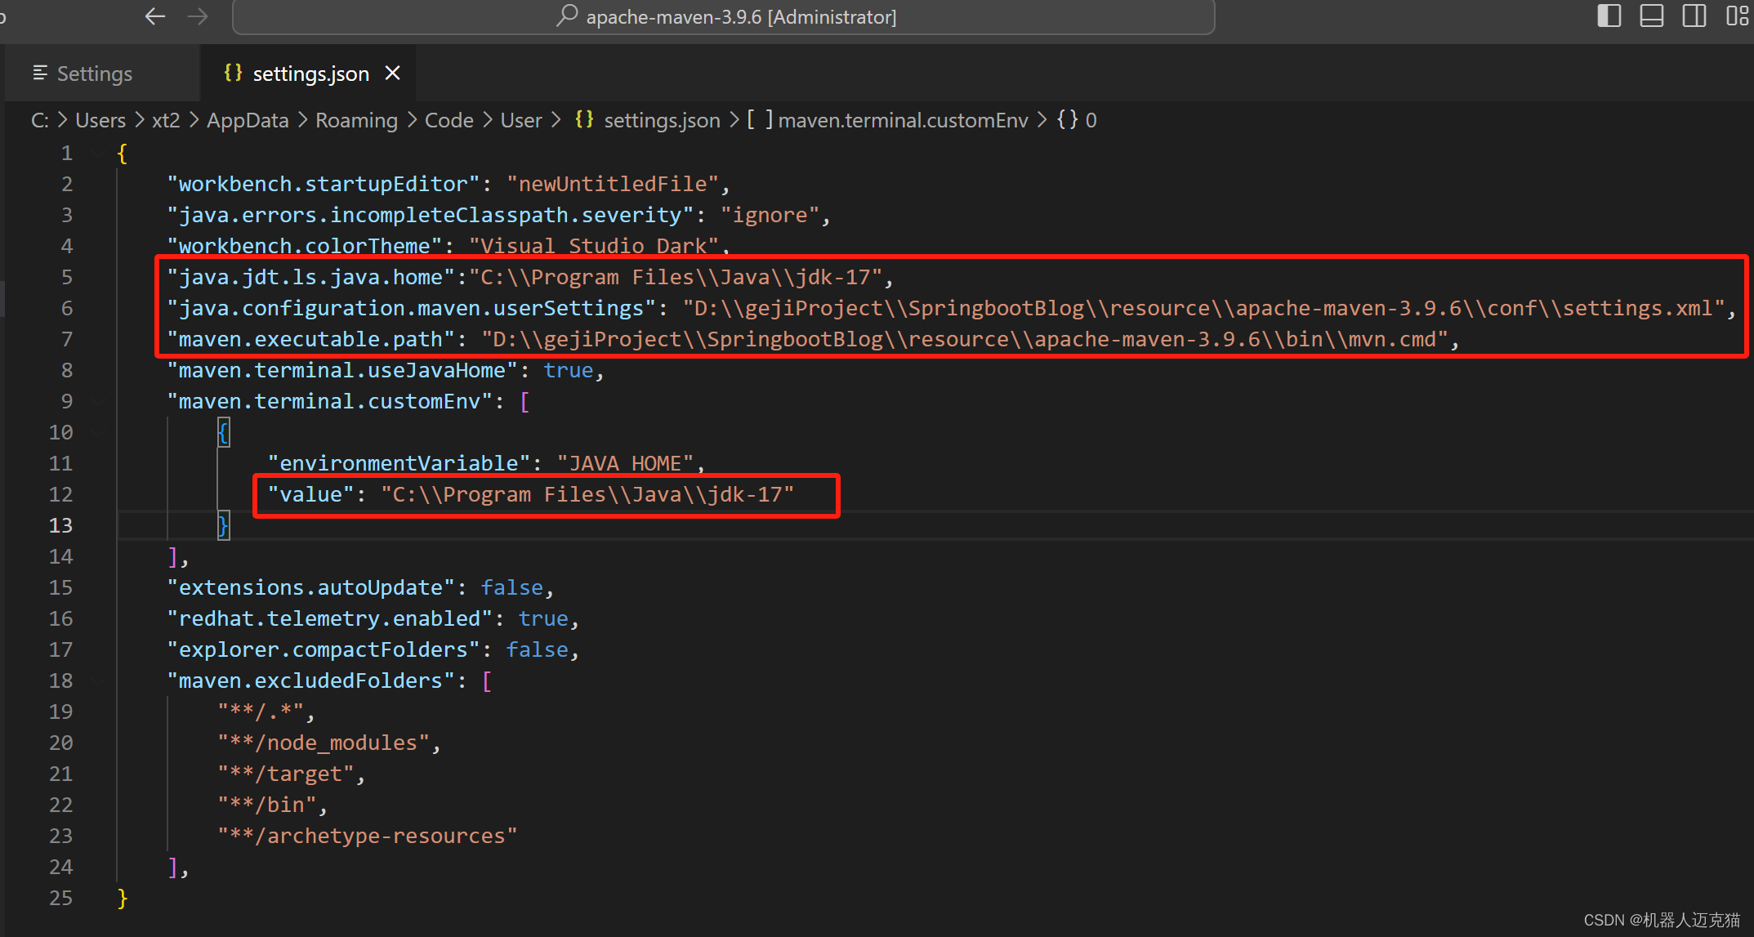Open the maven.terminal.customEnv breadcrumb dropdown
This screenshot has width=1754, height=937.
(x=903, y=120)
